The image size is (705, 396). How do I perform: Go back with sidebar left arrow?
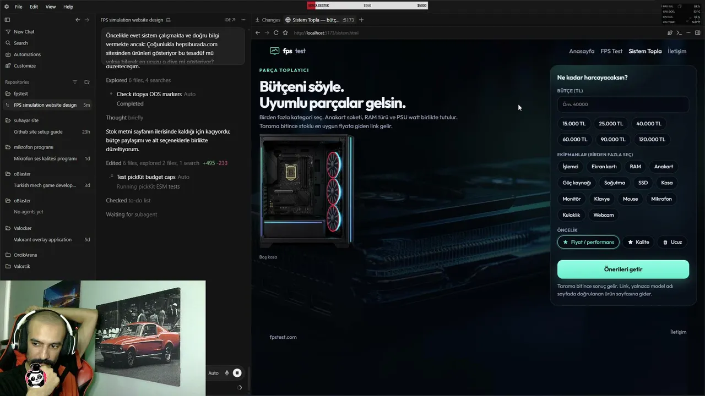tap(78, 20)
